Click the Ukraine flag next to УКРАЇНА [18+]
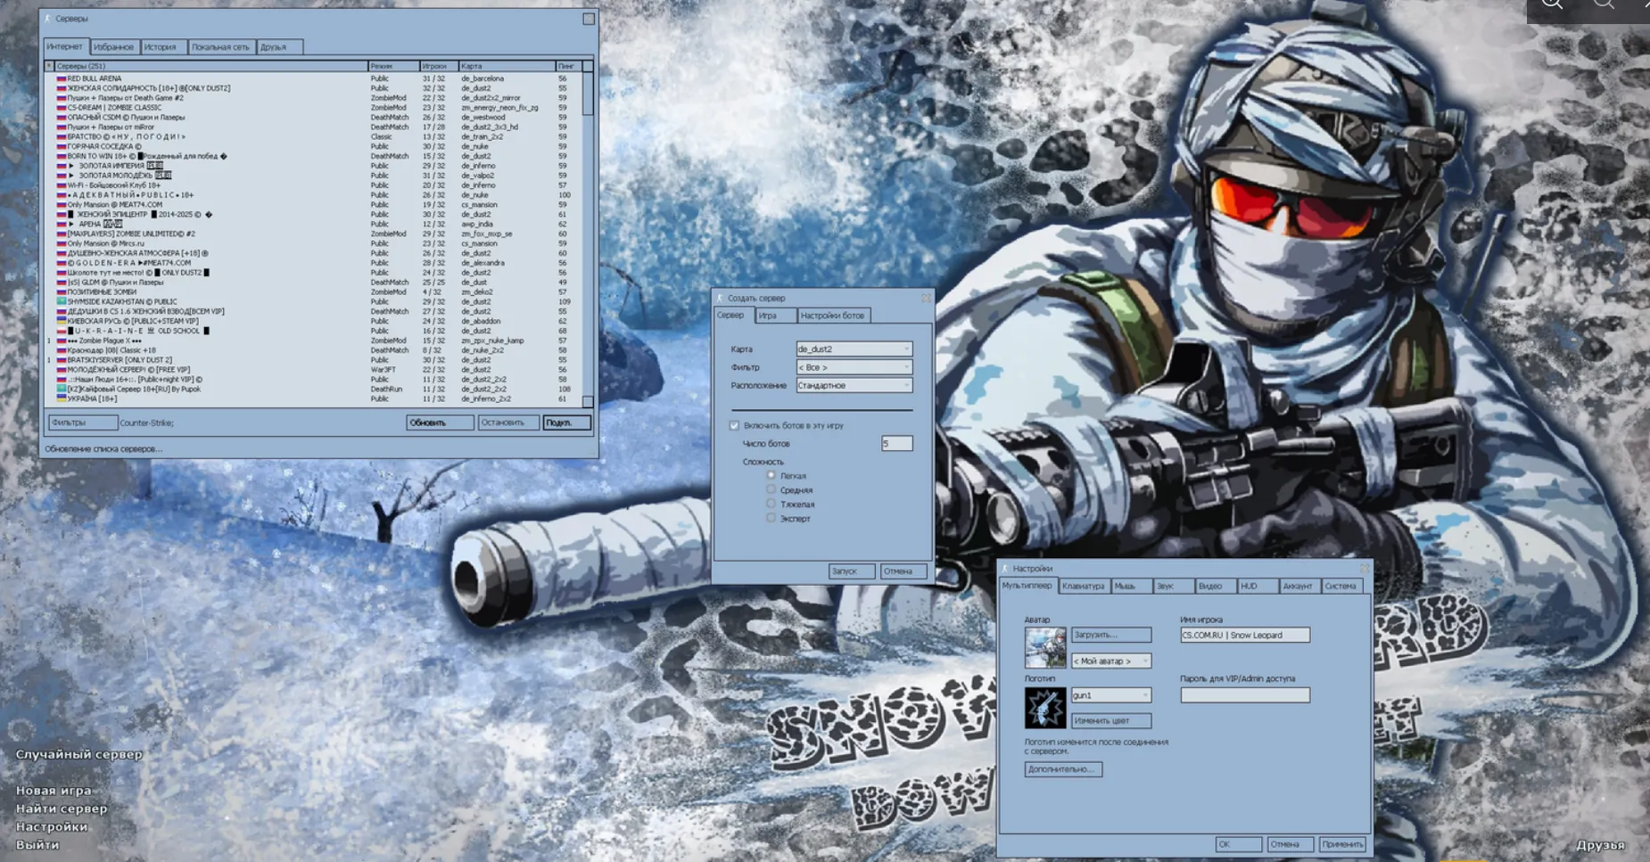 pyautogui.click(x=62, y=398)
